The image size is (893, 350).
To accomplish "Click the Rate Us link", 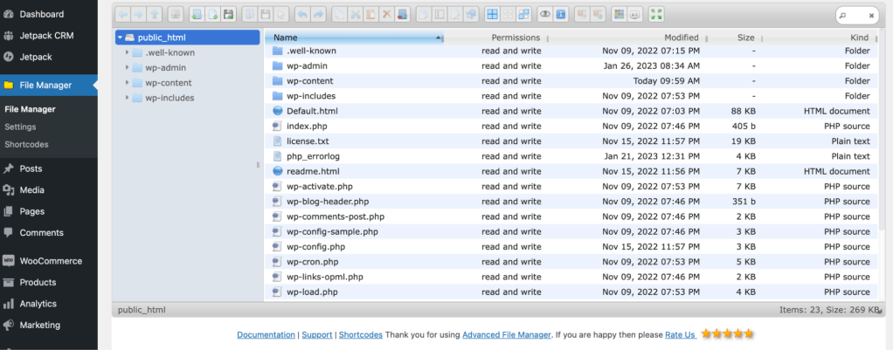I will [x=680, y=334].
